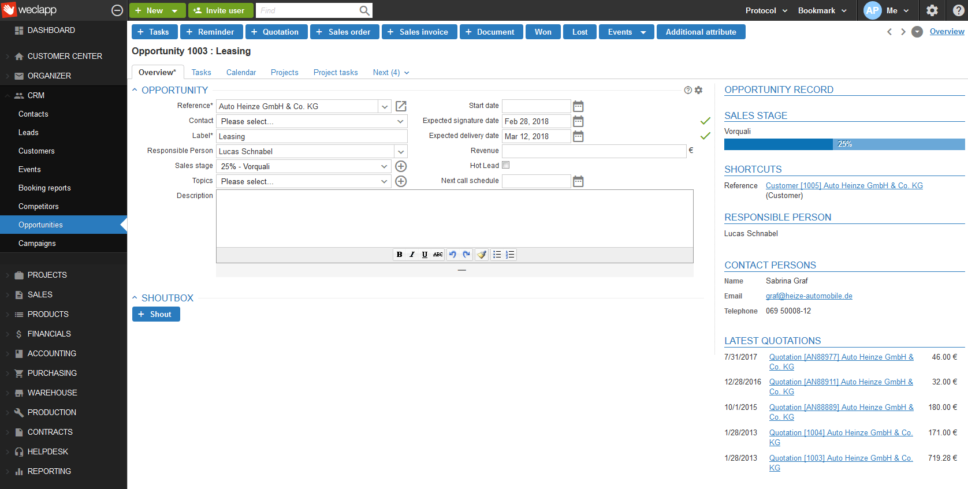Screen dimensions: 968x489
Task: Apply underline in the description editor
Action: click(x=425, y=255)
